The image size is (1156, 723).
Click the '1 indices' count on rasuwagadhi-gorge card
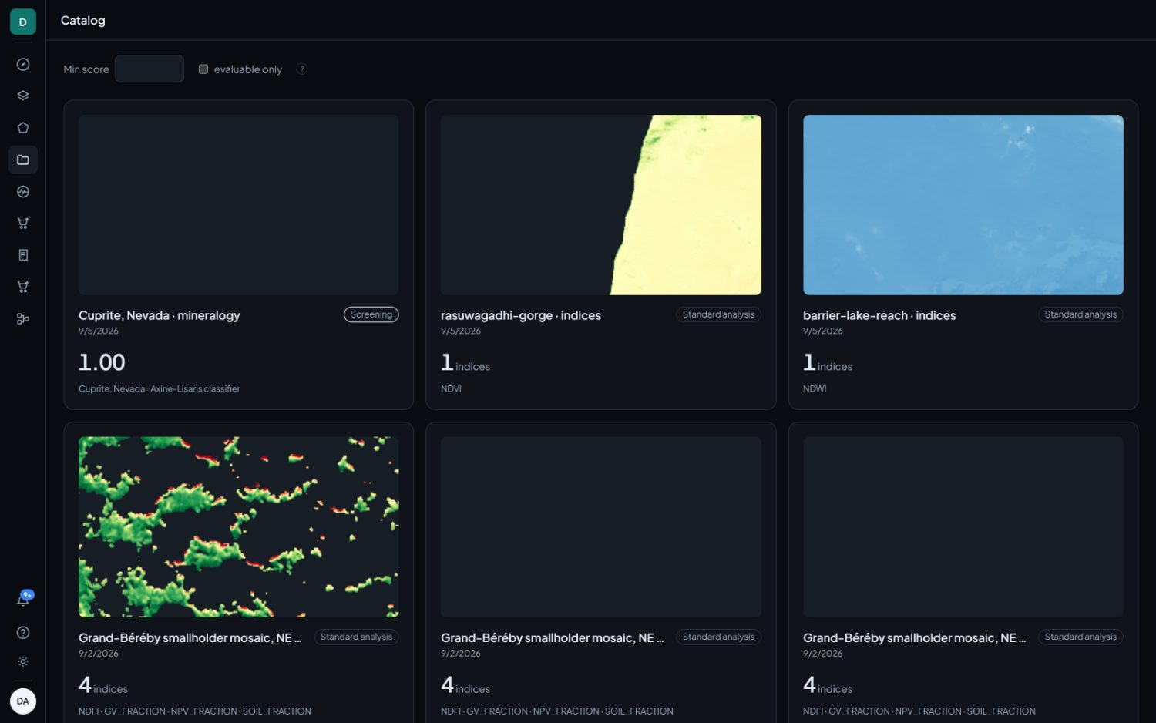[465, 363]
